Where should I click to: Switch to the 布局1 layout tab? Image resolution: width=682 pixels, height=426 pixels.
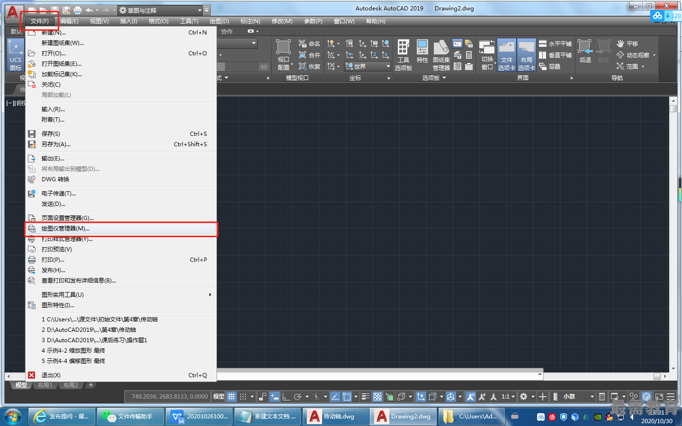45,385
